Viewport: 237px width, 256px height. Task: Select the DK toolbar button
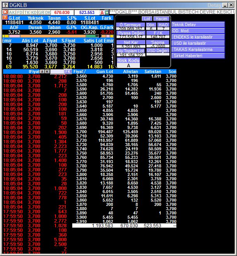tap(47, 12)
